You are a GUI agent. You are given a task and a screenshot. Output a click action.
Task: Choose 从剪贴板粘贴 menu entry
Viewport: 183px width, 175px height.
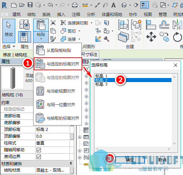click(58, 50)
